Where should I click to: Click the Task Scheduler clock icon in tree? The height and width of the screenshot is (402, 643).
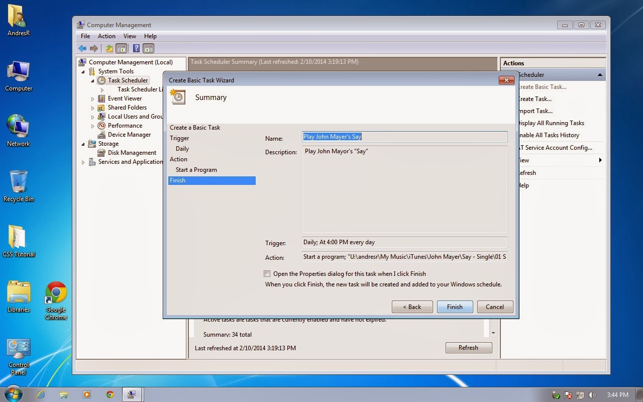[x=102, y=80]
